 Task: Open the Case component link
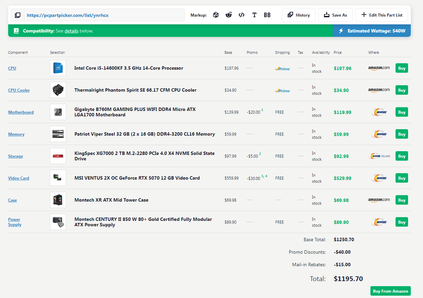[x=13, y=200]
